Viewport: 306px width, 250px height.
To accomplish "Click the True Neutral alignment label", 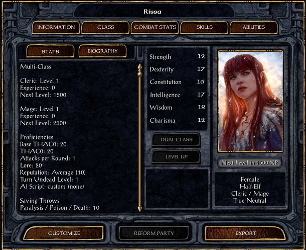I will pyautogui.click(x=250, y=201).
